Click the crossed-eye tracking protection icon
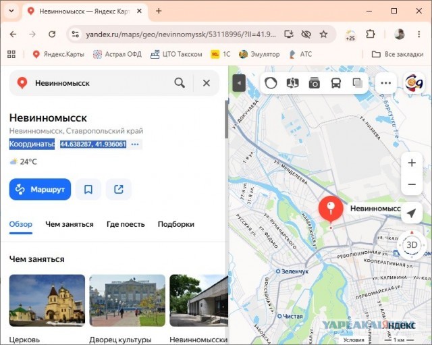 click(x=306, y=34)
